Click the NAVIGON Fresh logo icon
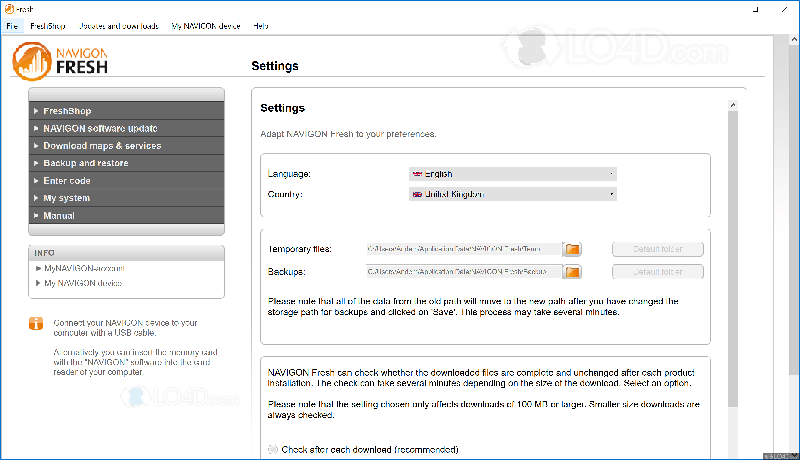800x460 pixels. point(32,61)
